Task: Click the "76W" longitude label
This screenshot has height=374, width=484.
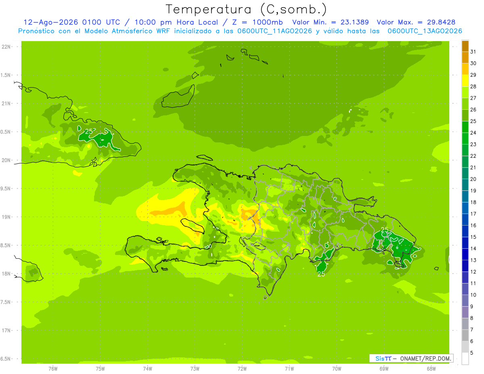Action: (53, 368)
